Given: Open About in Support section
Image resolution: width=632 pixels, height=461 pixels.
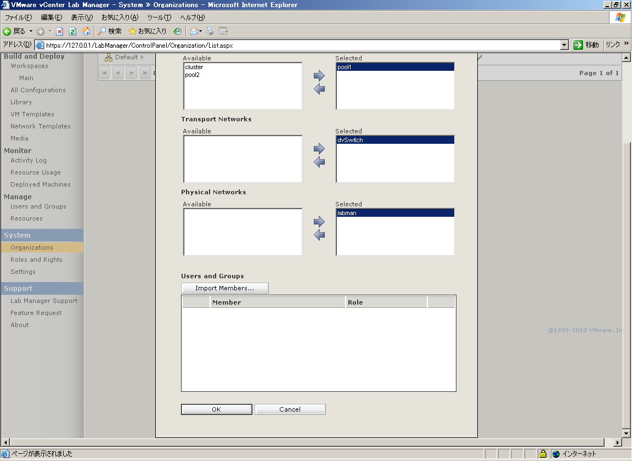Looking at the screenshot, I should tap(19, 325).
